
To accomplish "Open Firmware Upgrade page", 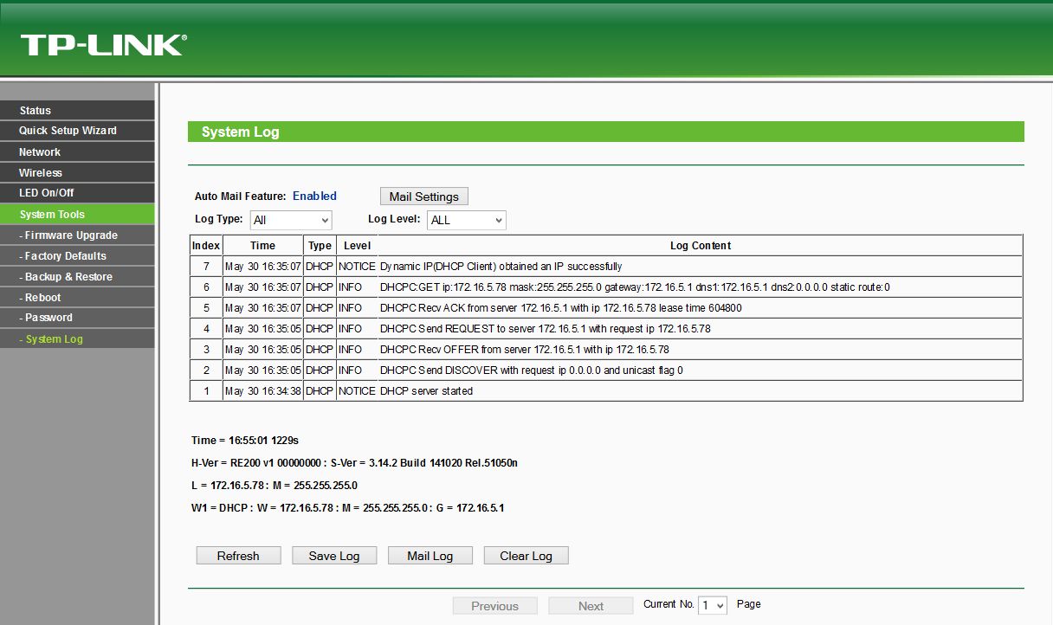I will (x=77, y=235).
